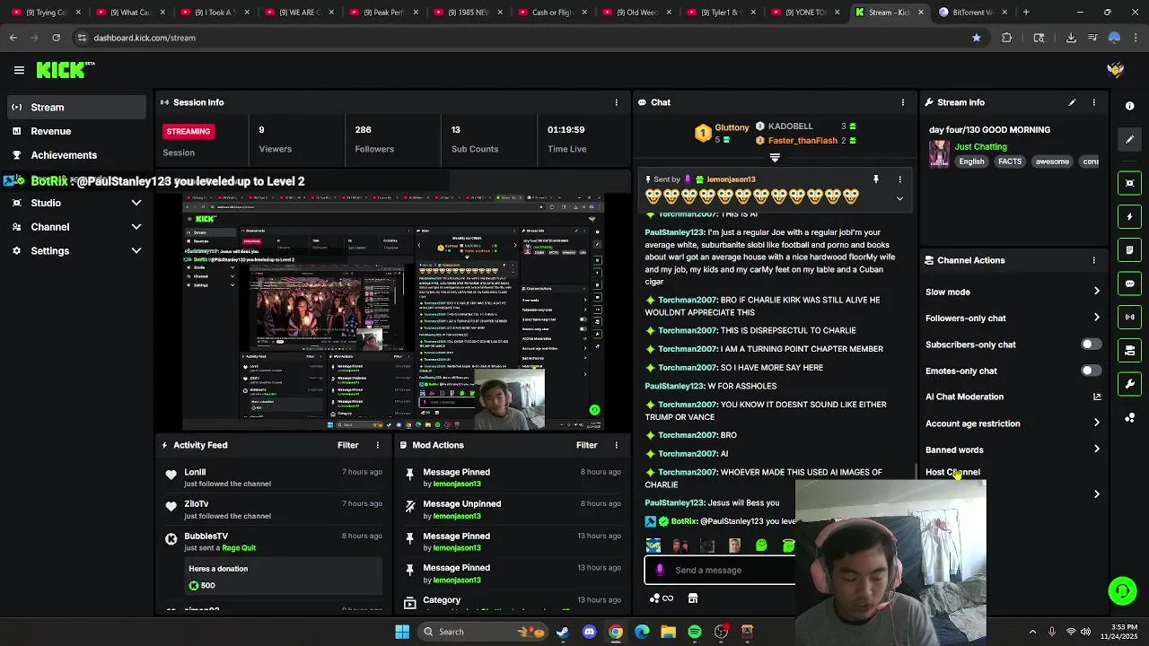Open Mod Actions Filter dropdown
Screen dimensions: 1149x646
pyautogui.click(x=587, y=445)
